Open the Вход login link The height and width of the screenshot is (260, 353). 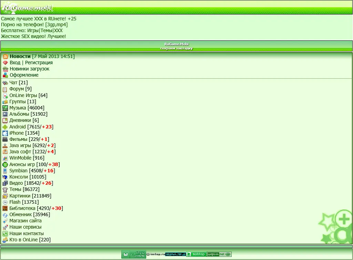[x=15, y=63]
